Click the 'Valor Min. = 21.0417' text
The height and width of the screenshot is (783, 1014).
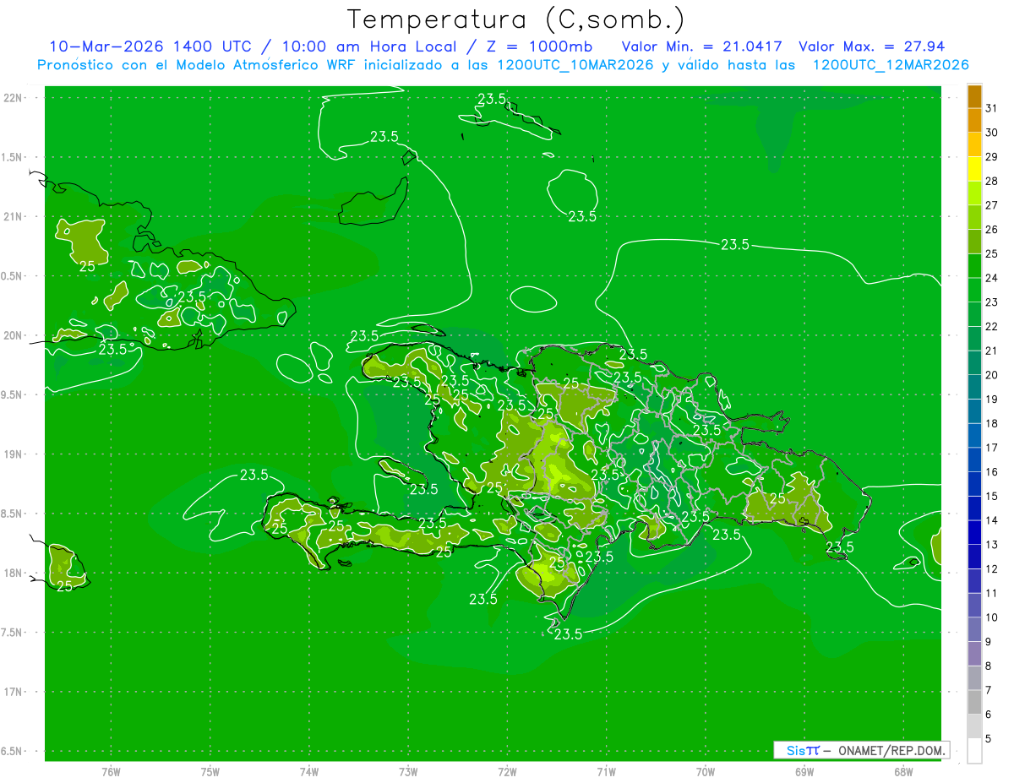click(701, 46)
